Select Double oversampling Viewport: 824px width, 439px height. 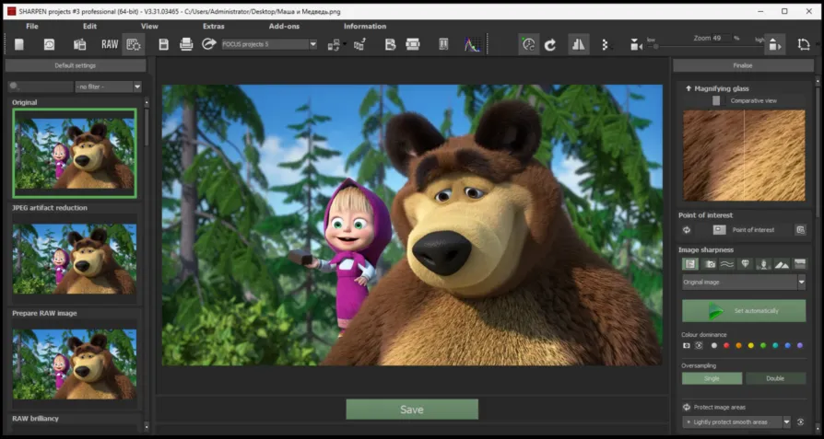[x=775, y=378]
